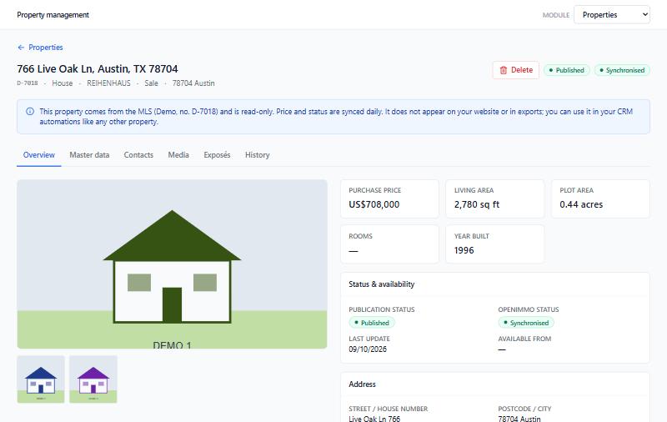Click the property ID D-7018
Image resolution: width=667 pixels, height=422 pixels.
[x=28, y=83]
